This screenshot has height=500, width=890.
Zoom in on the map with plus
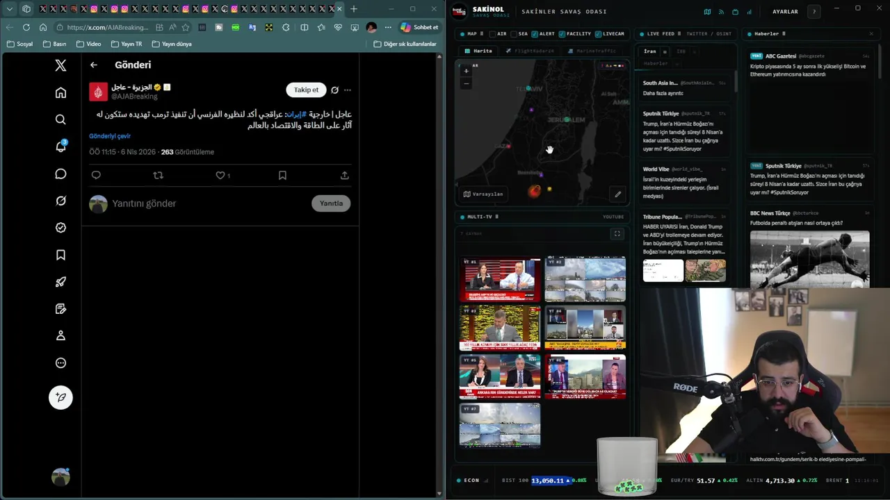coord(467,71)
